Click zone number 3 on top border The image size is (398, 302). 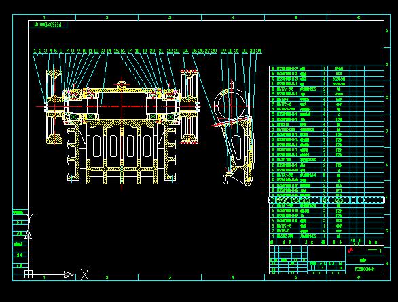(170, 18)
